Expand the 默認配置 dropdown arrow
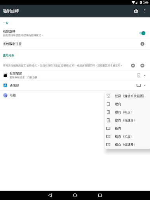This screenshot has width=150, height=200. click(145, 75)
